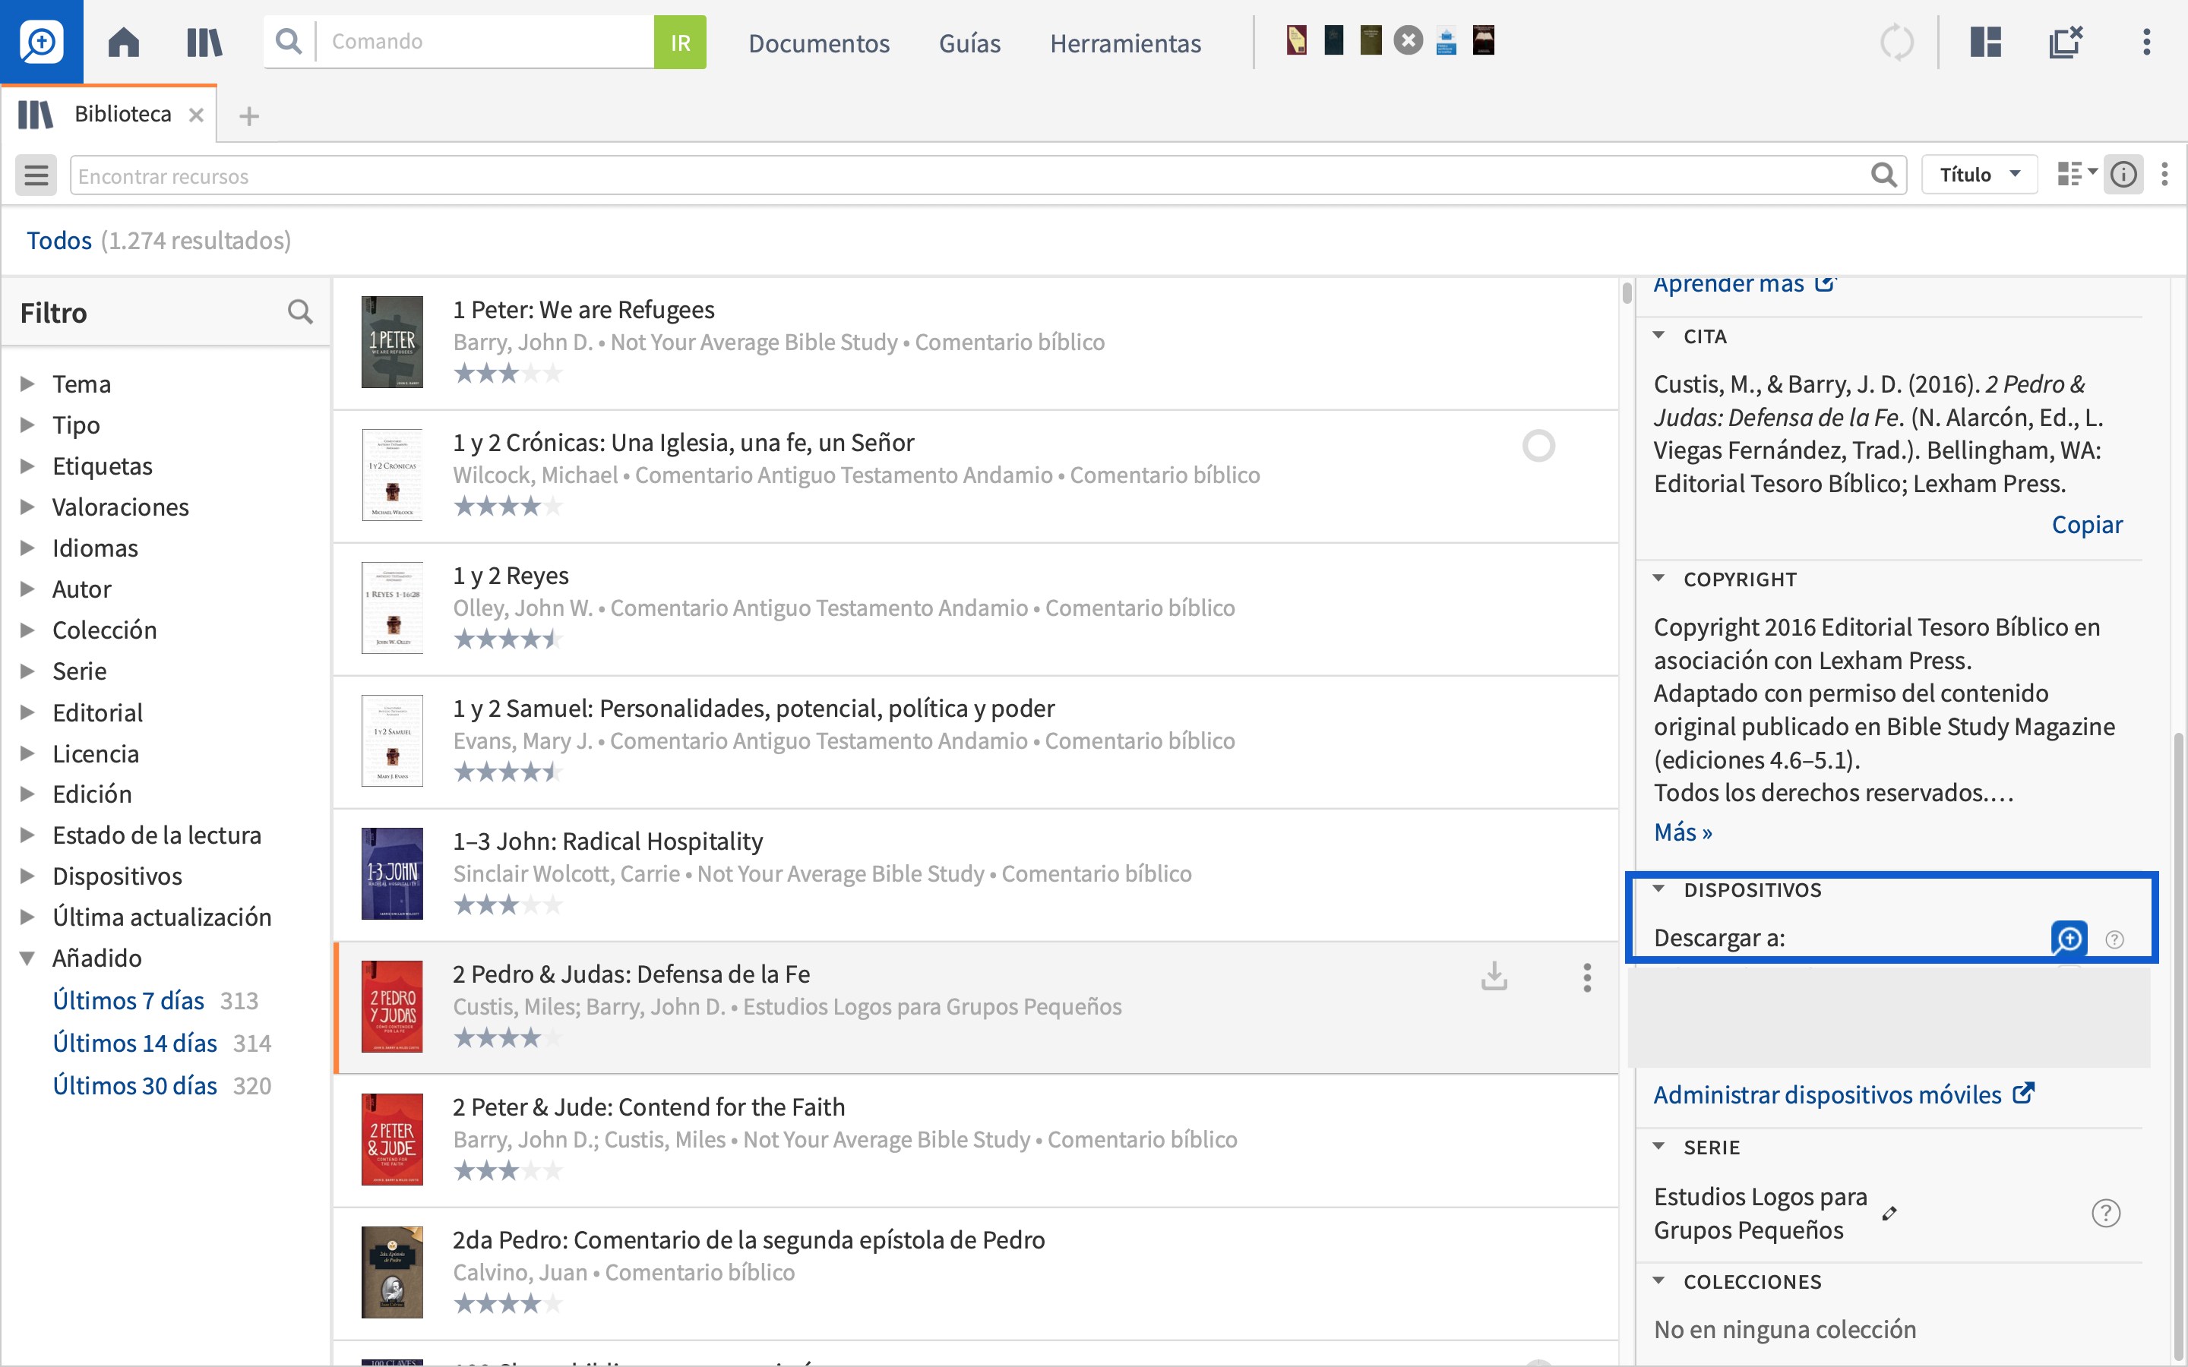This screenshot has height=1367, width=2188.
Task: Open options menu for 2 Pedro & Judas
Action: coord(1587,977)
